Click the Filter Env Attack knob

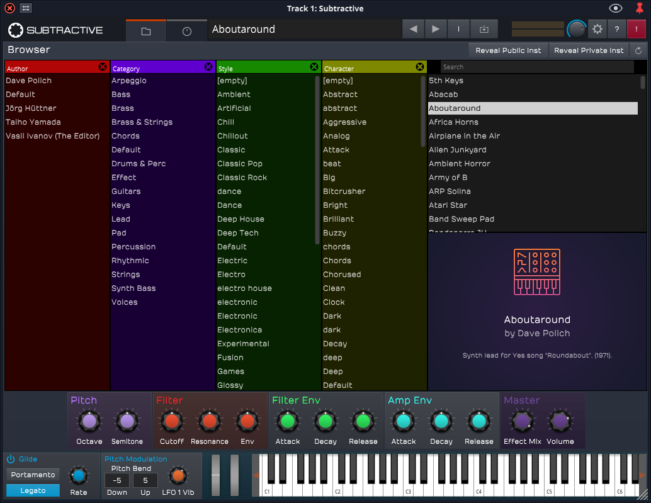(288, 421)
